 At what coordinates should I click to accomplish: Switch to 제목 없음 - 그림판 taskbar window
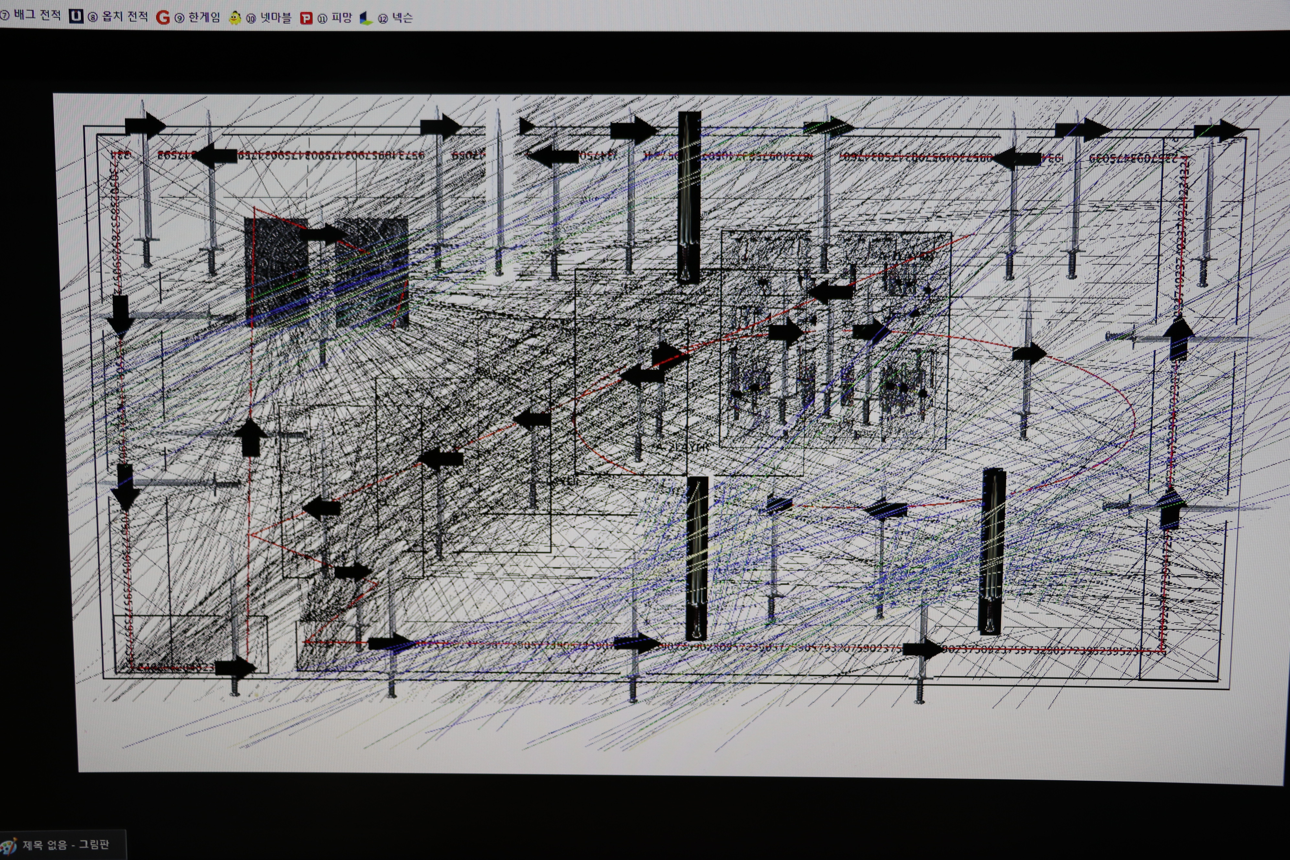66,845
